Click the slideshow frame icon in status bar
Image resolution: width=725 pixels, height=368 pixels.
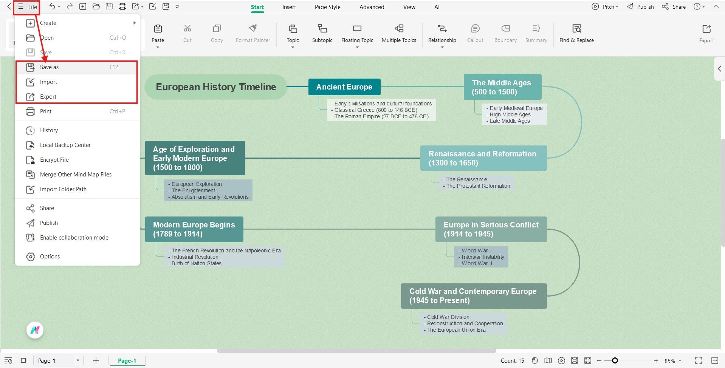[23, 360]
